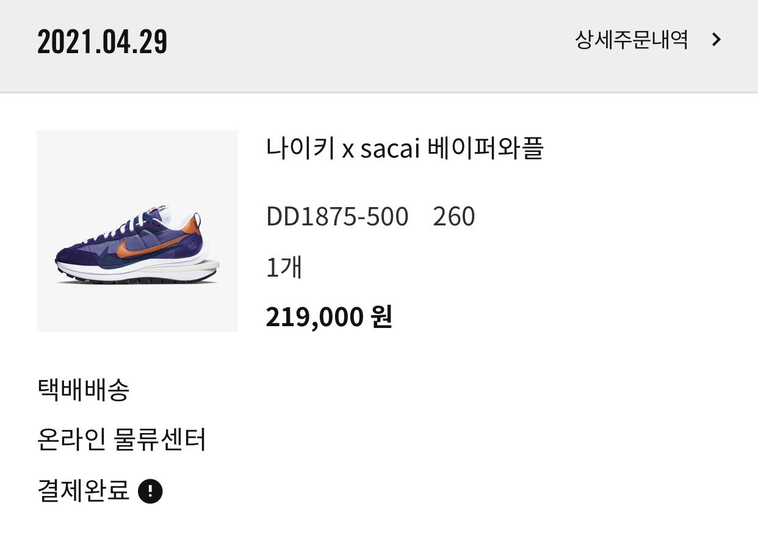Open the 상세주문내역 order details link
The image size is (758, 543).
(631, 40)
